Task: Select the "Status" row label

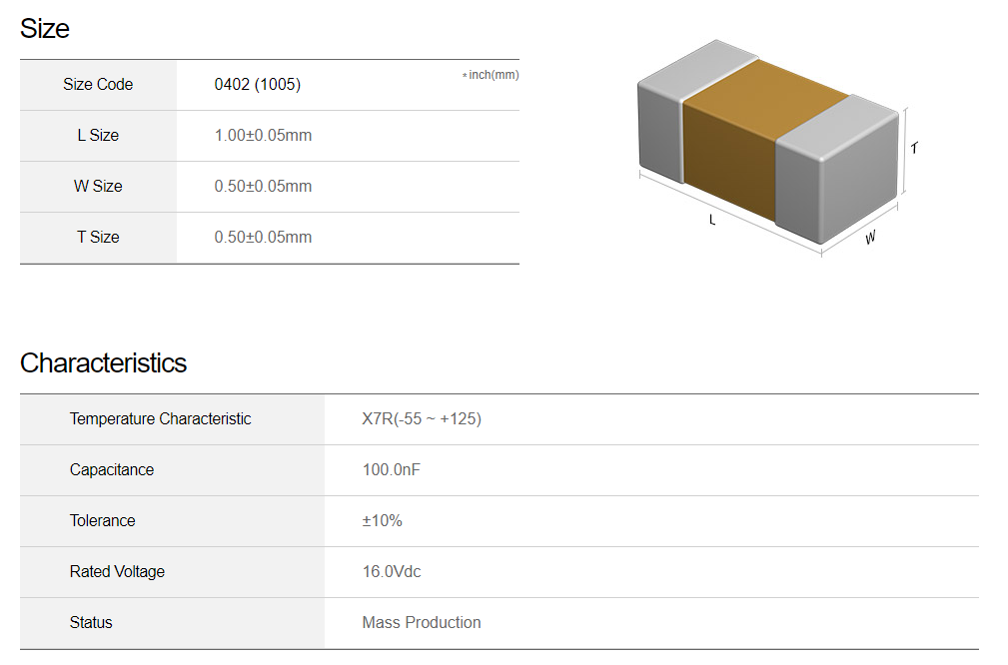Action: point(91,623)
